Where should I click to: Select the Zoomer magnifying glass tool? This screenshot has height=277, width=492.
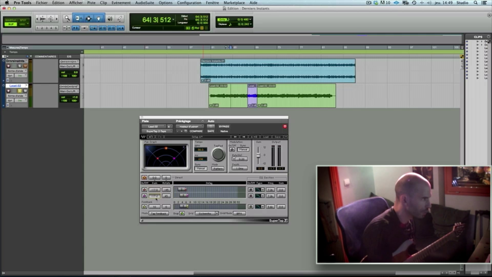[x=67, y=18]
